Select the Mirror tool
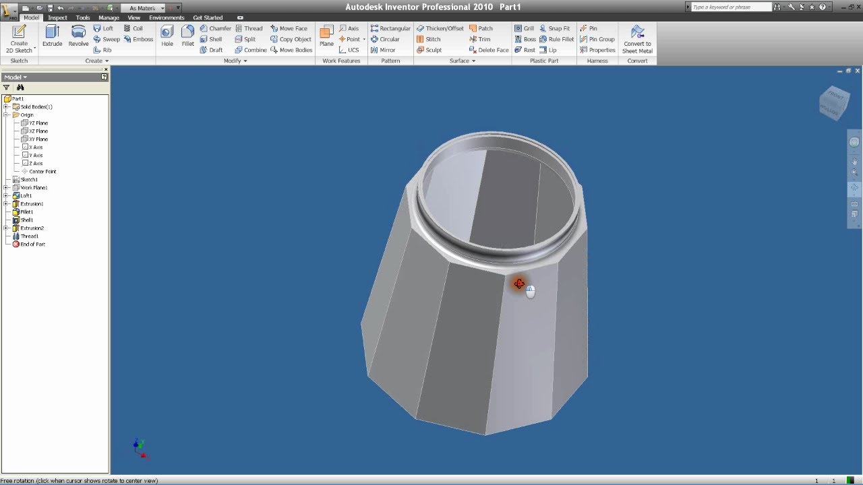This screenshot has width=863, height=485. [x=383, y=50]
